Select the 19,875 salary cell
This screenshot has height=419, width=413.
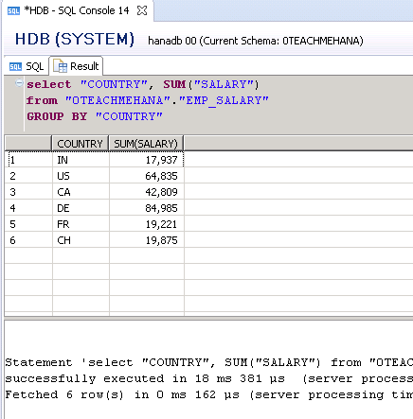point(147,240)
